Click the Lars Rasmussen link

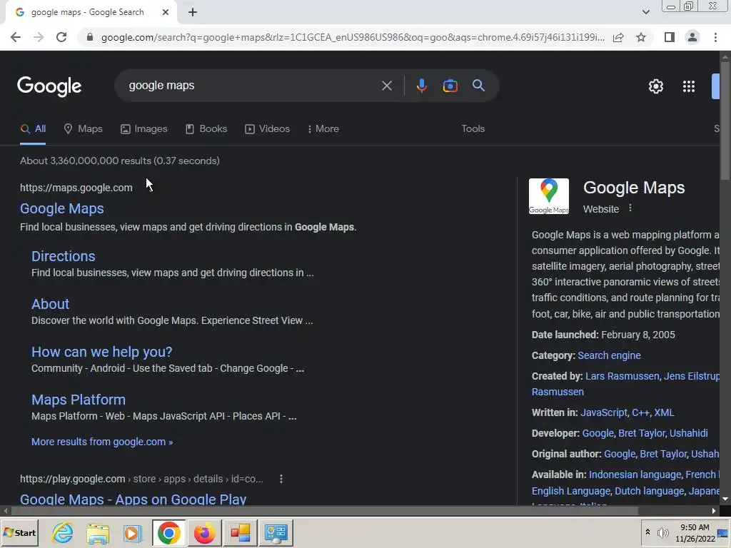click(x=622, y=376)
